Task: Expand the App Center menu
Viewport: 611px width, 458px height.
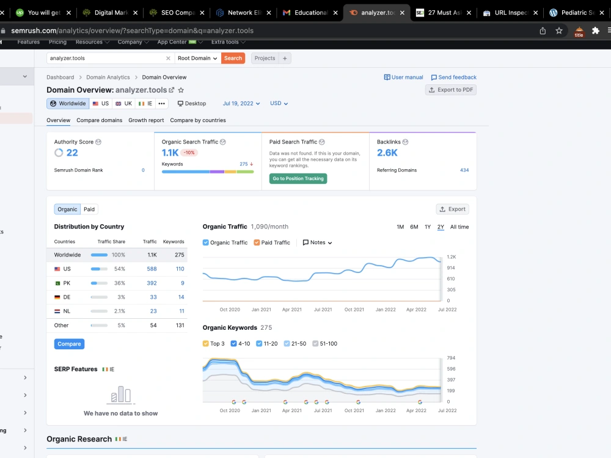Action: [180, 42]
